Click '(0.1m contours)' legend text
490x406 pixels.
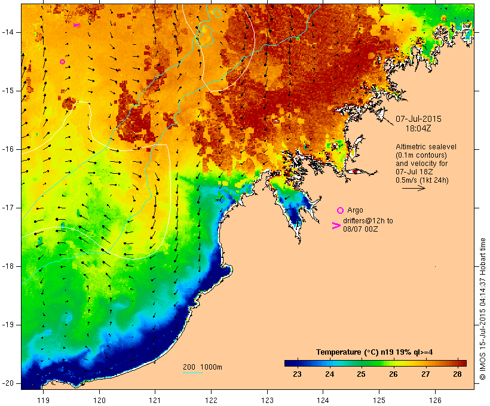click(x=421, y=155)
